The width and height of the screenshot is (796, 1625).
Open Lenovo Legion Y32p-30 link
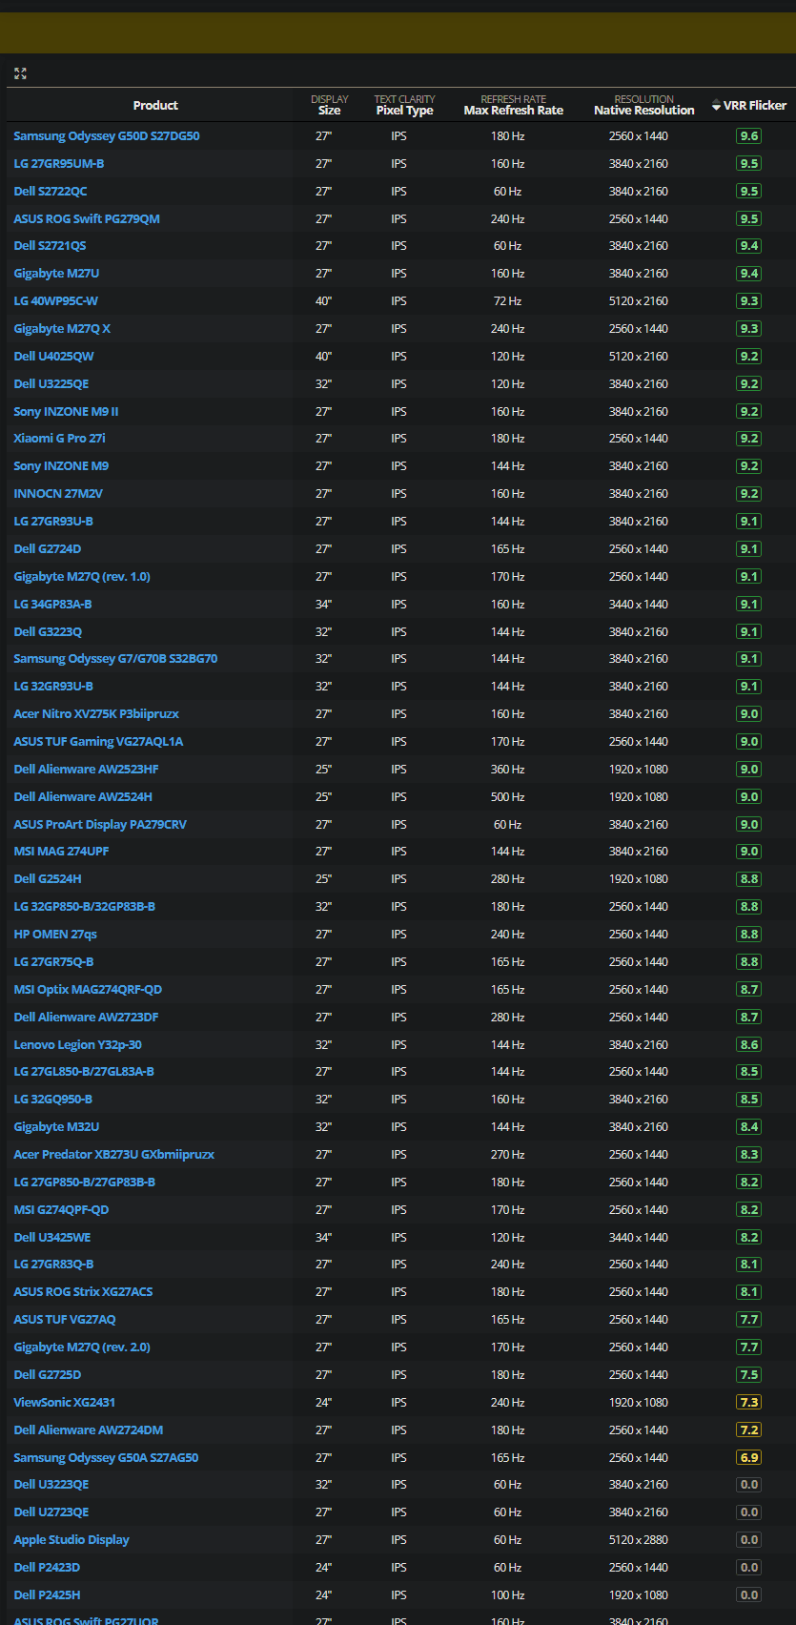click(77, 1045)
